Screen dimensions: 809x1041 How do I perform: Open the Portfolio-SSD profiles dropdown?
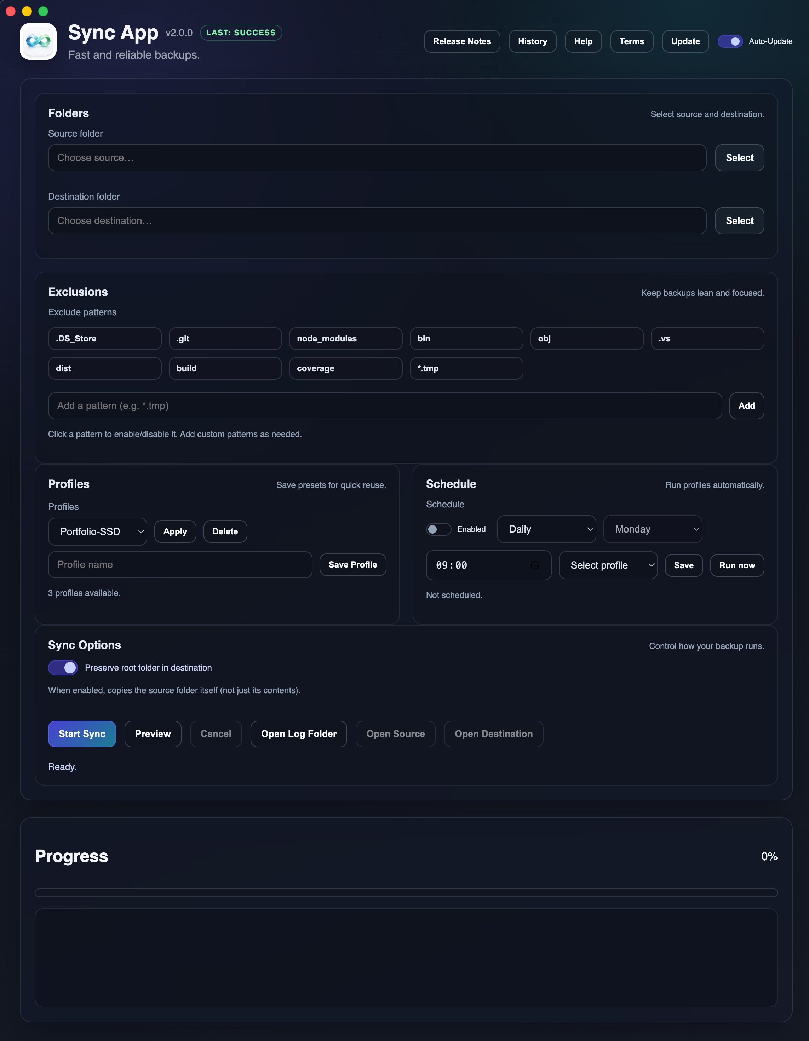pyautogui.click(x=98, y=531)
